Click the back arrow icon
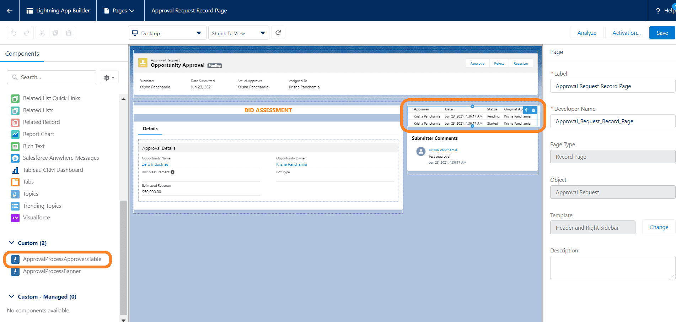The width and height of the screenshot is (676, 322). [x=10, y=11]
